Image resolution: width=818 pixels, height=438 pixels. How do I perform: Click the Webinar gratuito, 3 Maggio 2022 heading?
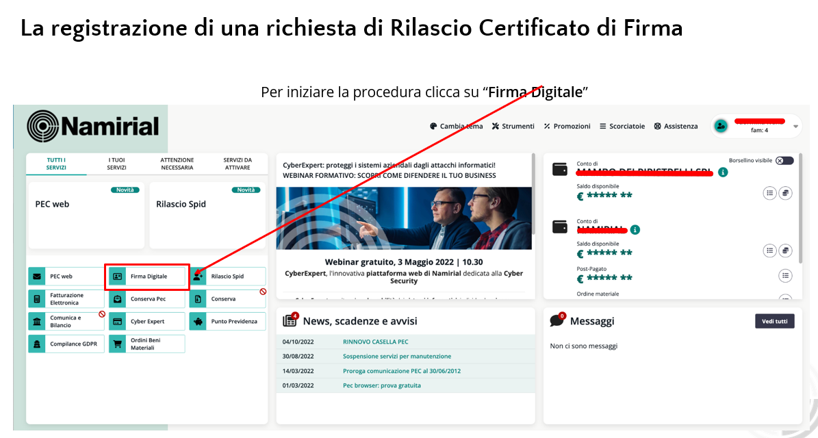(404, 262)
